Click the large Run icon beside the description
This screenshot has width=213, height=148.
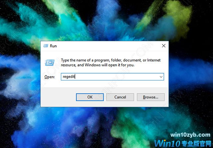pos(50,63)
